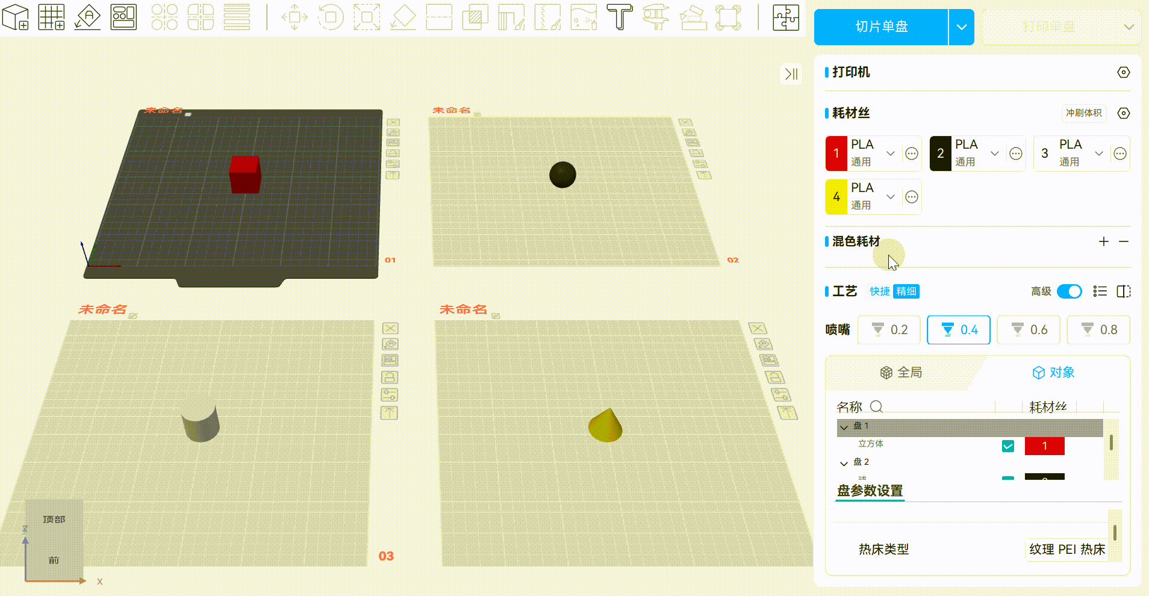The image size is (1149, 596).
Task: Select the 精细 process mode
Action: coord(906,291)
